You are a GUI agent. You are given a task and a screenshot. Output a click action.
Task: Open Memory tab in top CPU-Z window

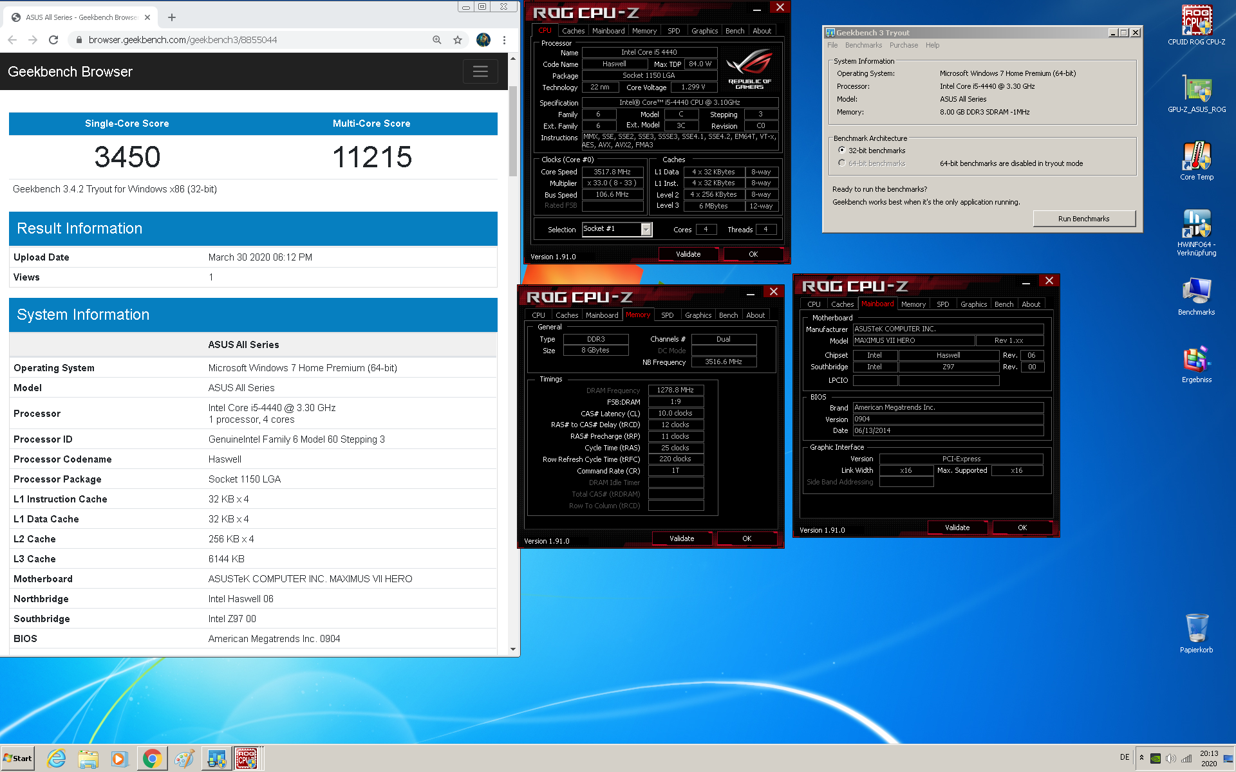644,31
